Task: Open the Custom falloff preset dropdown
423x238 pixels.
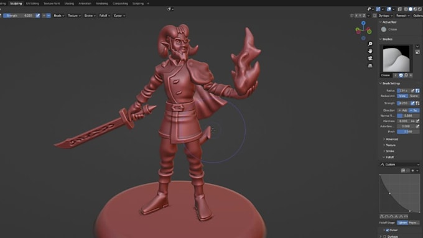Action: pos(400,165)
